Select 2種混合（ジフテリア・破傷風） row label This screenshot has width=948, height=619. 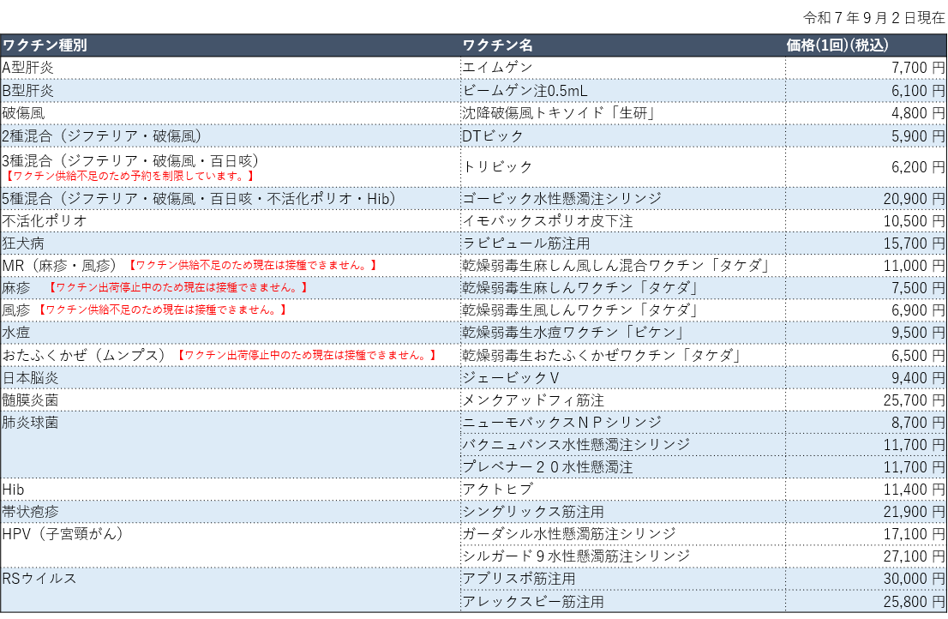click(101, 136)
